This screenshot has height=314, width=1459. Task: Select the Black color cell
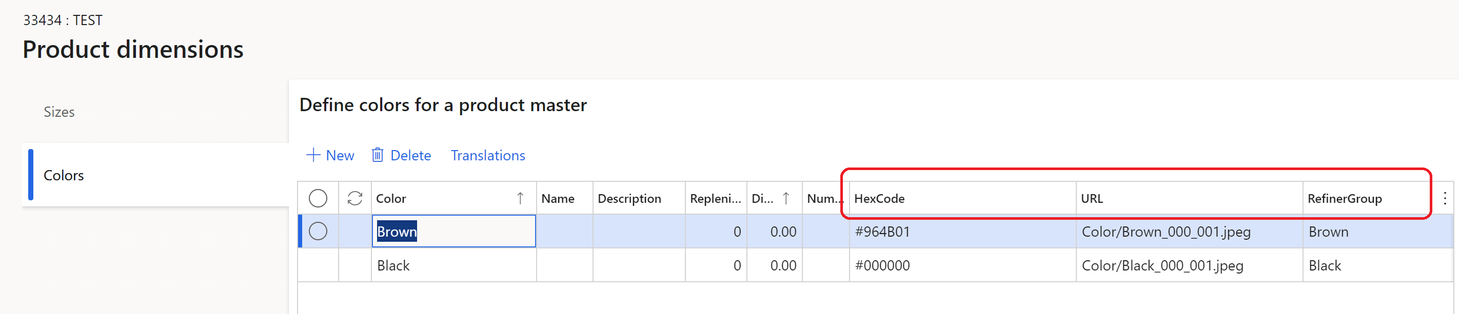click(454, 265)
